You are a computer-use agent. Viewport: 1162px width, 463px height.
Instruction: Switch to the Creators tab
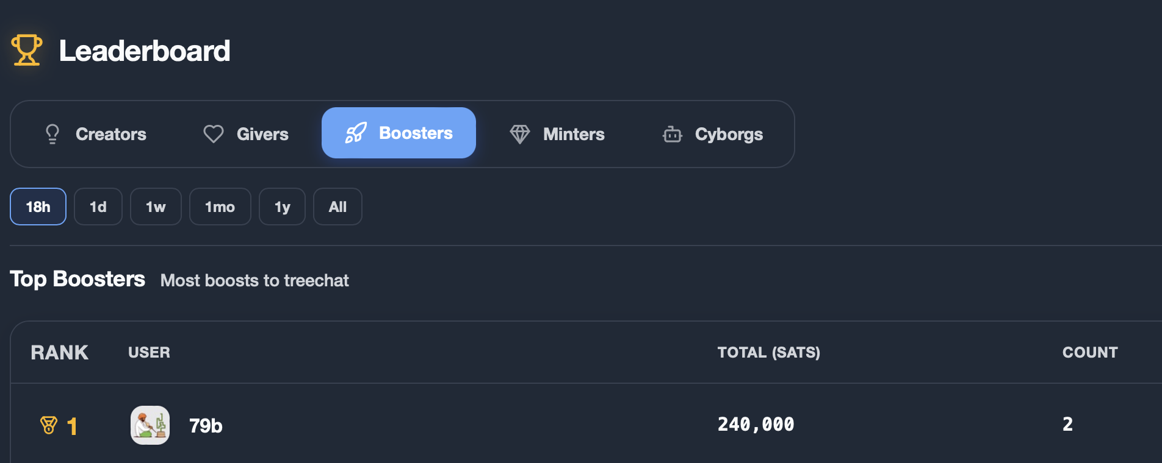[x=95, y=134]
